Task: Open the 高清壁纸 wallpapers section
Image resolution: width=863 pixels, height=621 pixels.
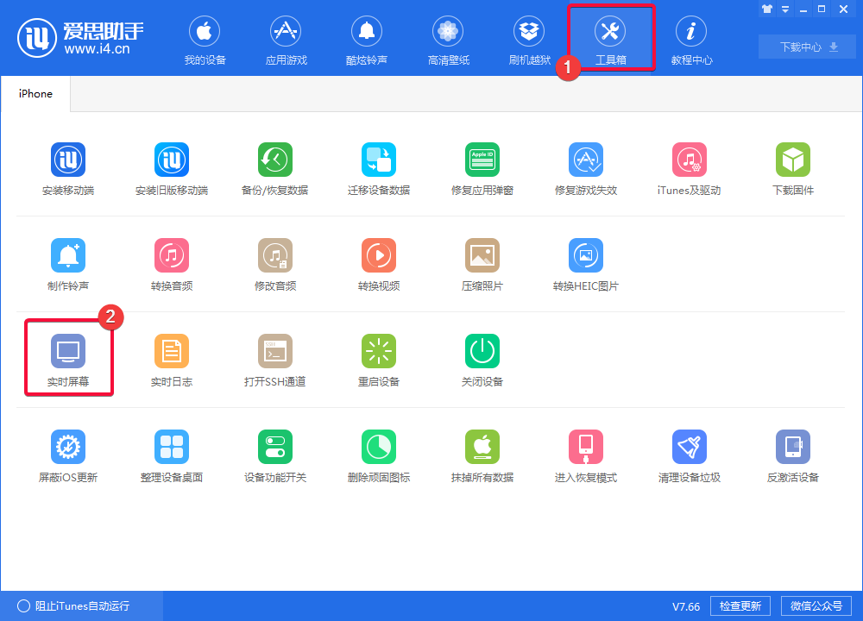Action: (x=448, y=39)
